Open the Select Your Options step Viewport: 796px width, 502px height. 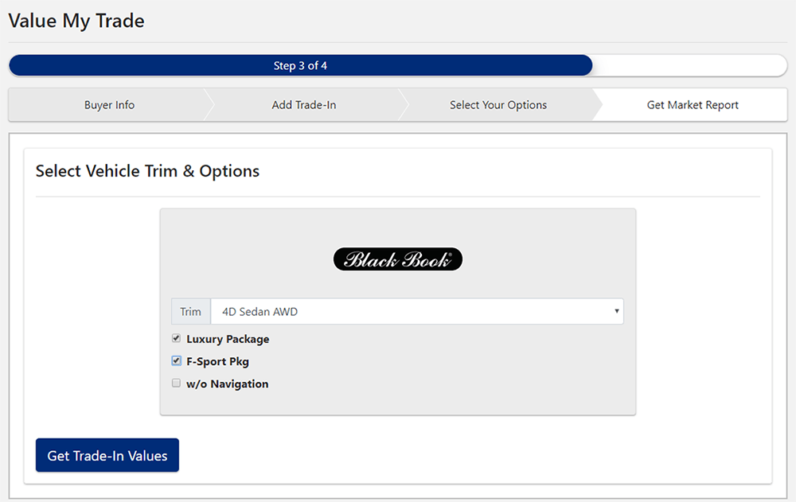pyautogui.click(x=497, y=104)
